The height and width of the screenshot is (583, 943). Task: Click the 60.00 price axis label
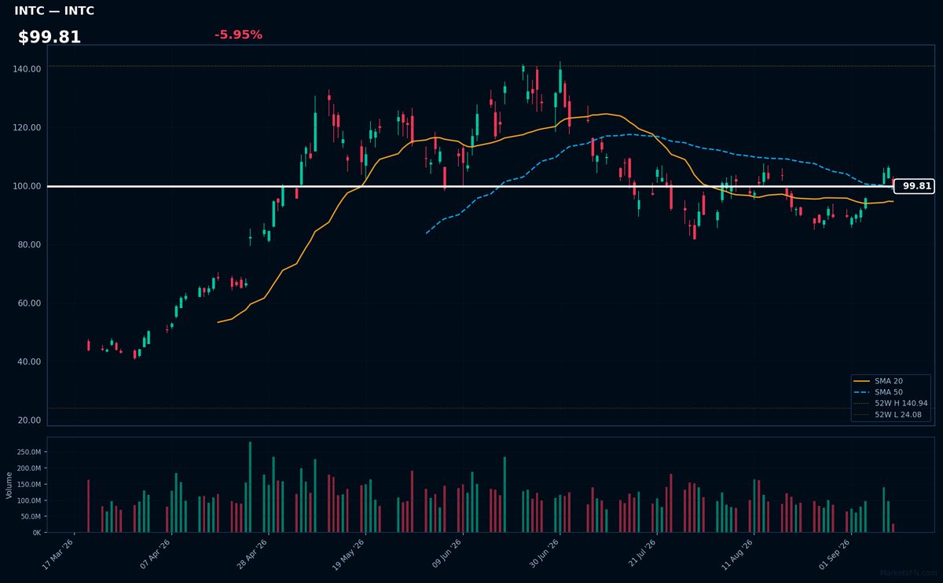point(29,303)
